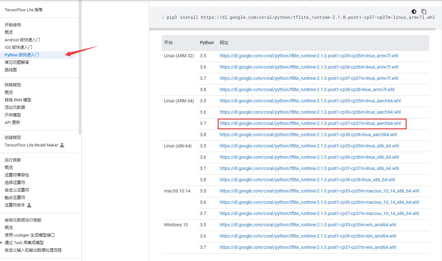Open the cp35 linux_armv7l wheel link
The image size is (442, 261).
[x=309, y=56]
